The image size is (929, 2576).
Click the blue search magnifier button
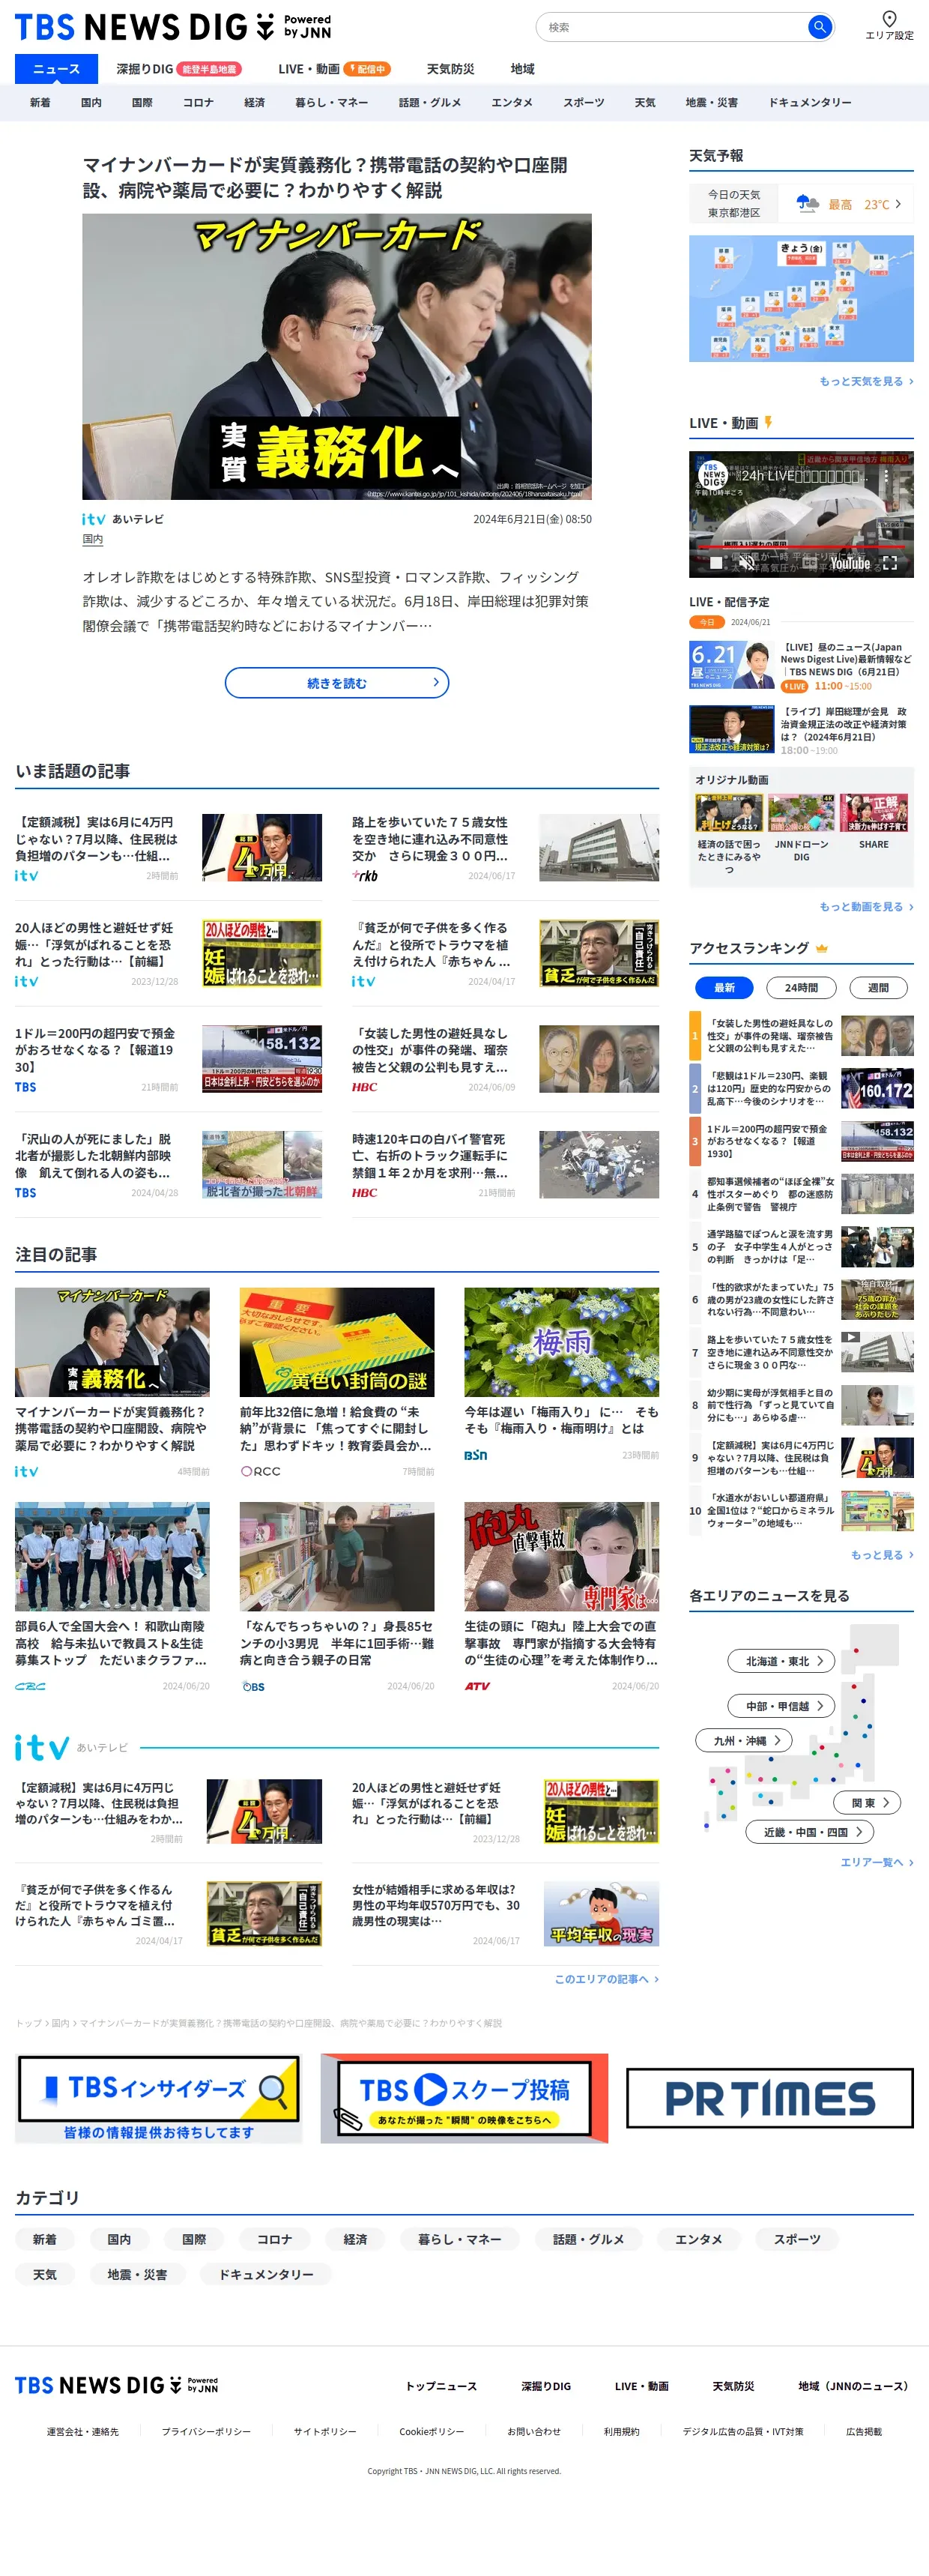click(x=819, y=27)
